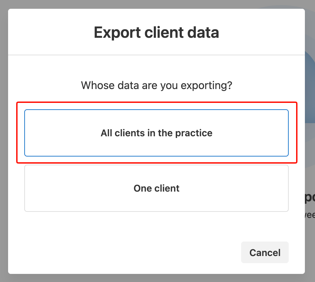Screen dimensions: 315x282
Task: Click the grey Cancel label
Action: pyautogui.click(x=265, y=253)
